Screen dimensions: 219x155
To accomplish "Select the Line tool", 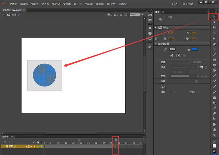I will (x=214, y=54).
